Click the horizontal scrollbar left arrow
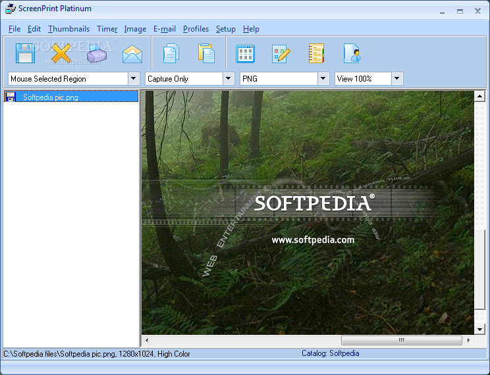Image resolution: width=490 pixels, height=375 pixels. pos(147,340)
